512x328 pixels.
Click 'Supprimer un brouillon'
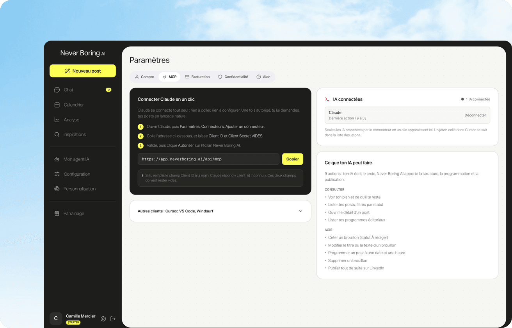coord(348,260)
